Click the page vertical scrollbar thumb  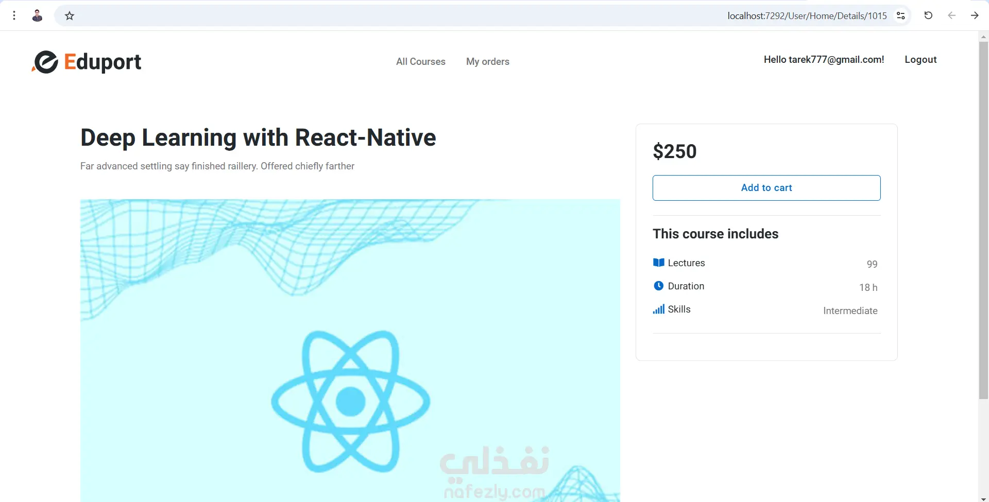click(x=983, y=220)
